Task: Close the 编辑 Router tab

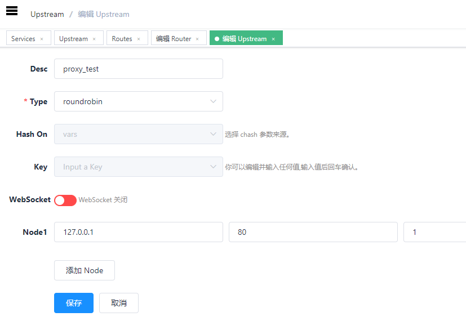Action: coord(197,39)
